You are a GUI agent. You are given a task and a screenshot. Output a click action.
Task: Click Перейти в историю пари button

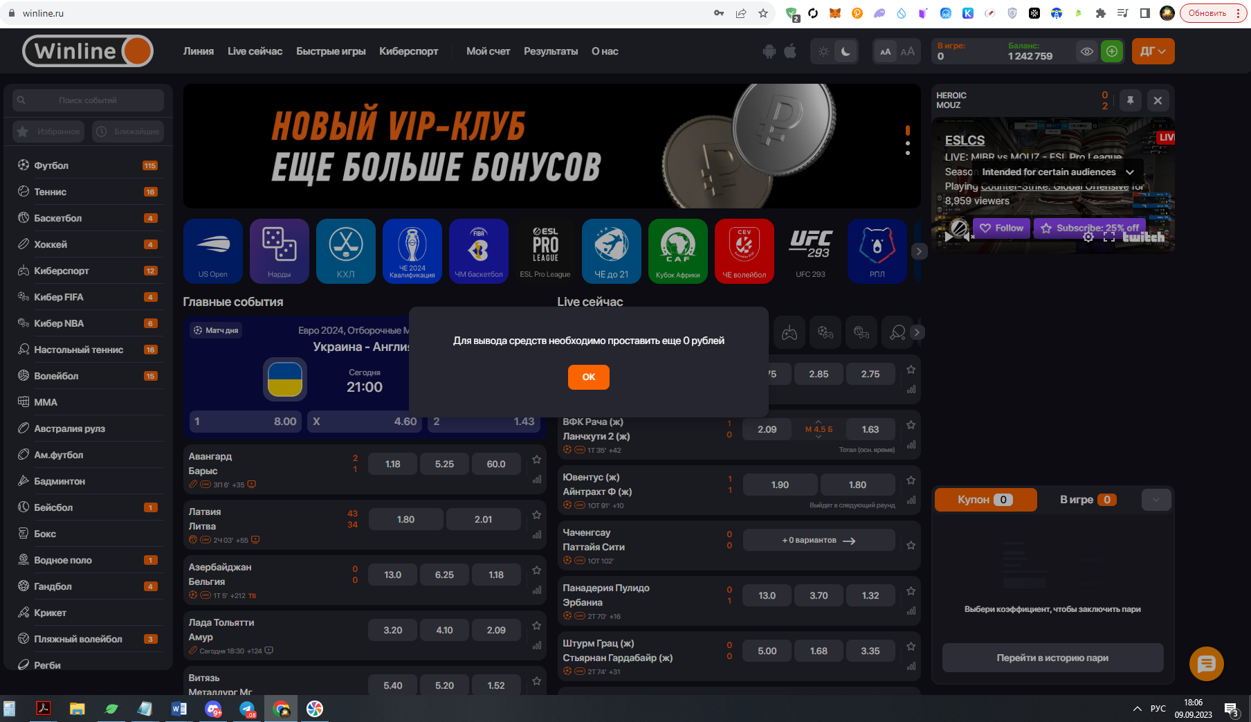pyautogui.click(x=1052, y=658)
